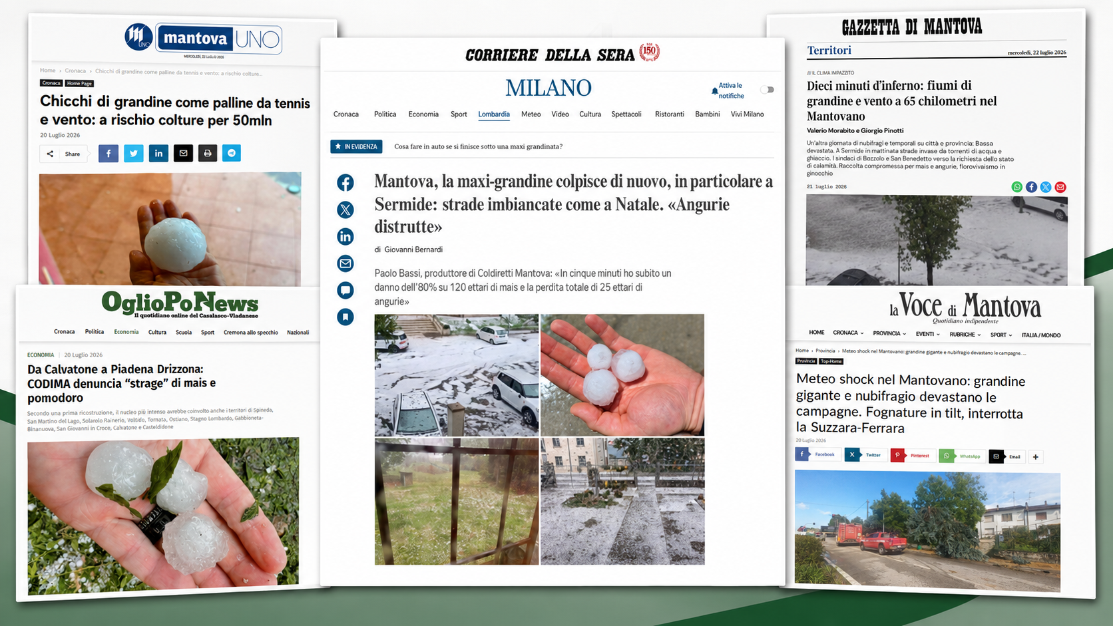The width and height of the screenshot is (1113, 626).
Task: Click the Corriere della Sera logo
Action: pyautogui.click(x=562, y=53)
